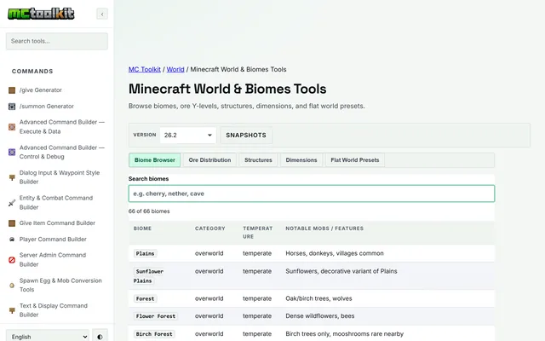Viewport: 545px width, 341px height.
Task: Focus the Search tools box
Action: pos(57,41)
